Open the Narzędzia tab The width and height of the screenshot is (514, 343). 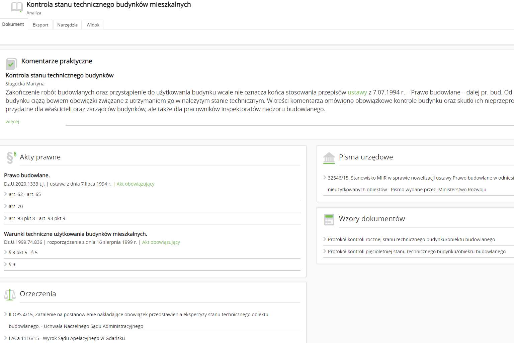67,25
